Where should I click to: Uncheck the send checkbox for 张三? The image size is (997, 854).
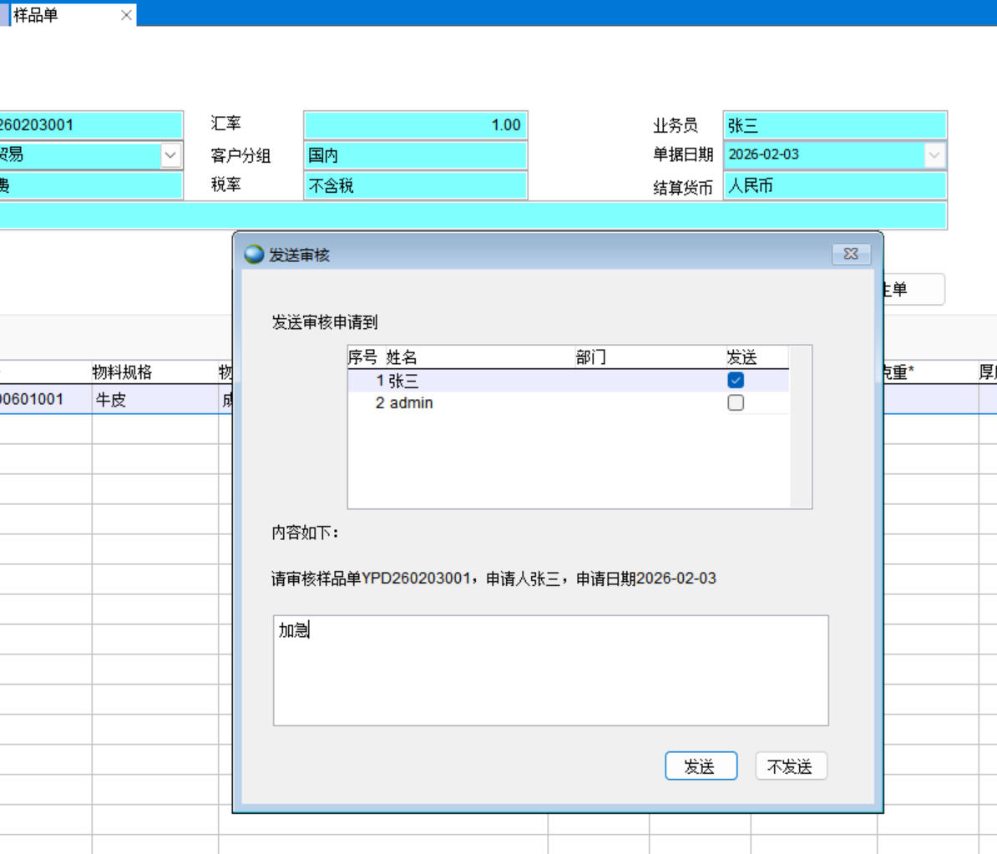coord(736,381)
